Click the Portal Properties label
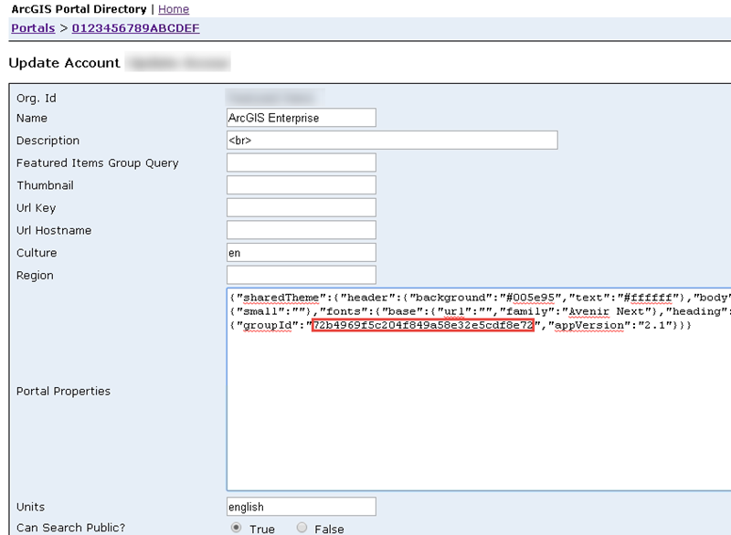The width and height of the screenshot is (731, 535). click(63, 391)
